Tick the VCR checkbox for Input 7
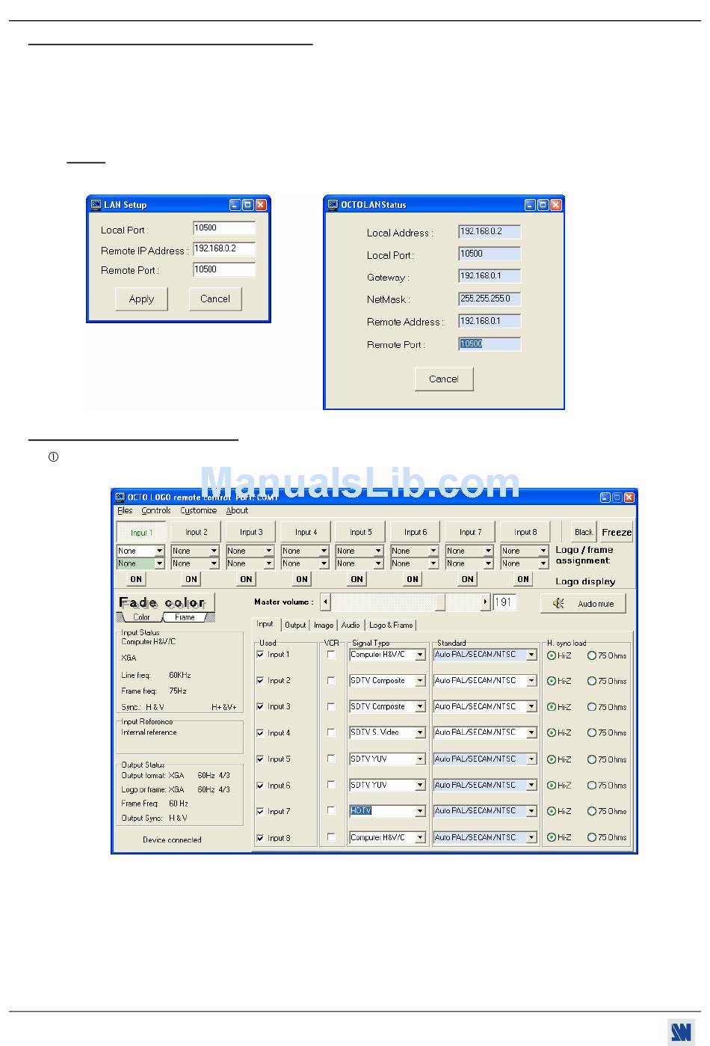Viewport: 710px width, 1046px height. click(x=331, y=810)
